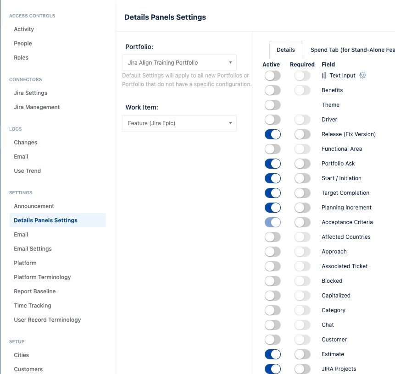Open the Roles page
395x374 pixels.
[x=21, y=58]
